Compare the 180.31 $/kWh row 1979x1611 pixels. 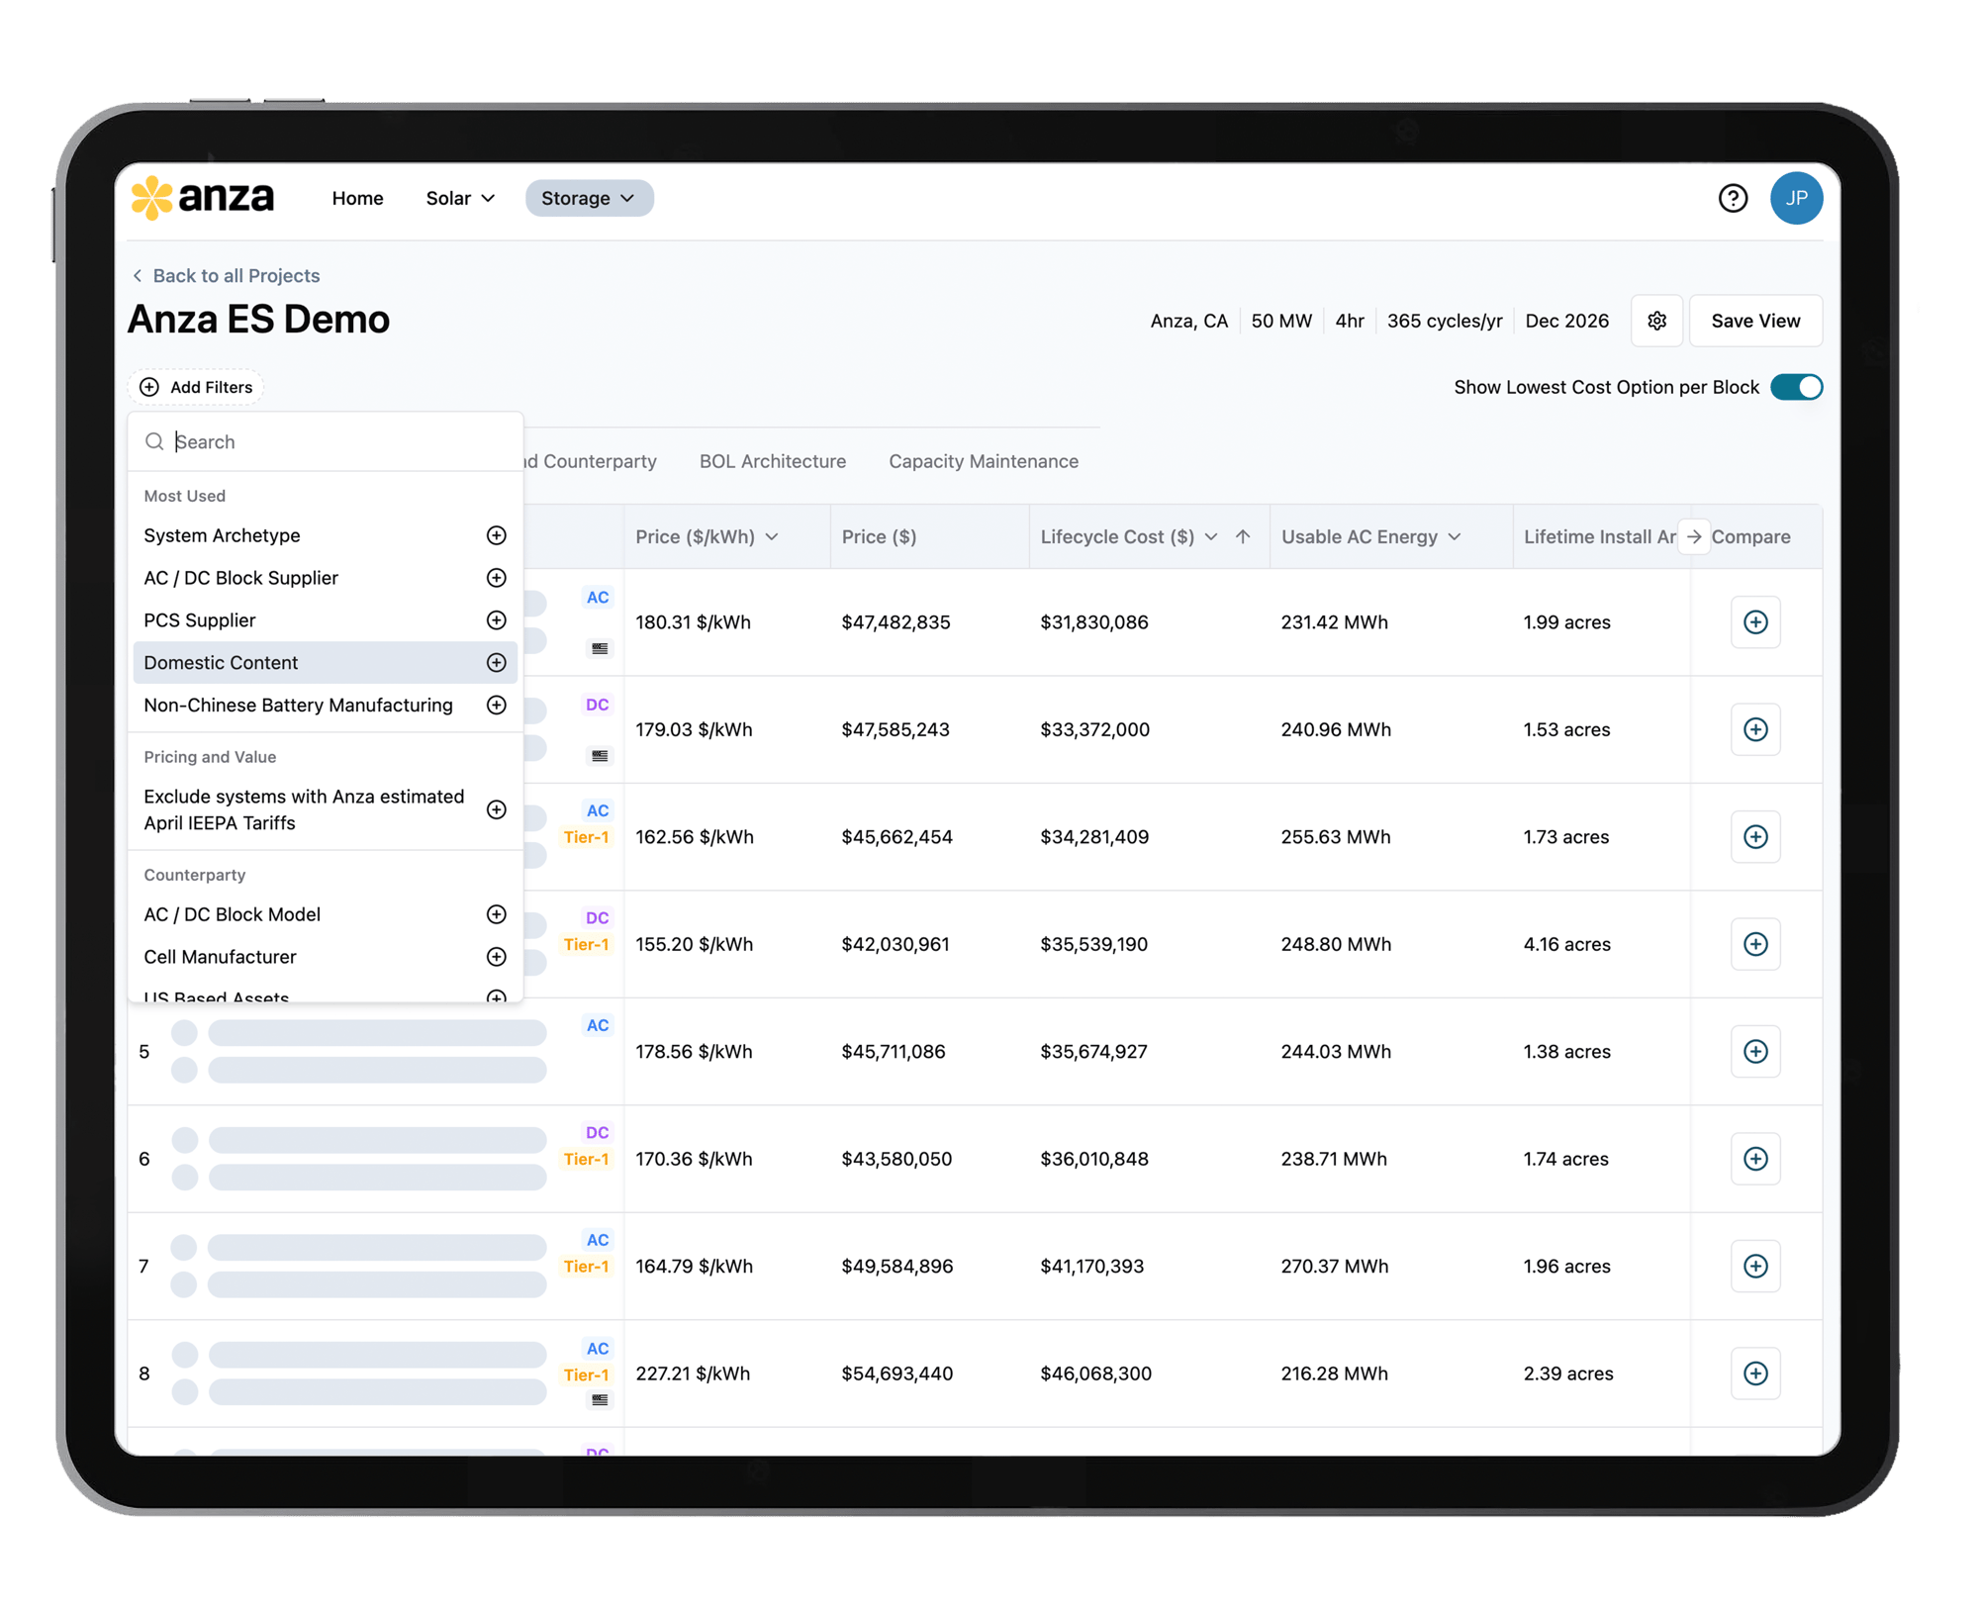coord(1755,622)
